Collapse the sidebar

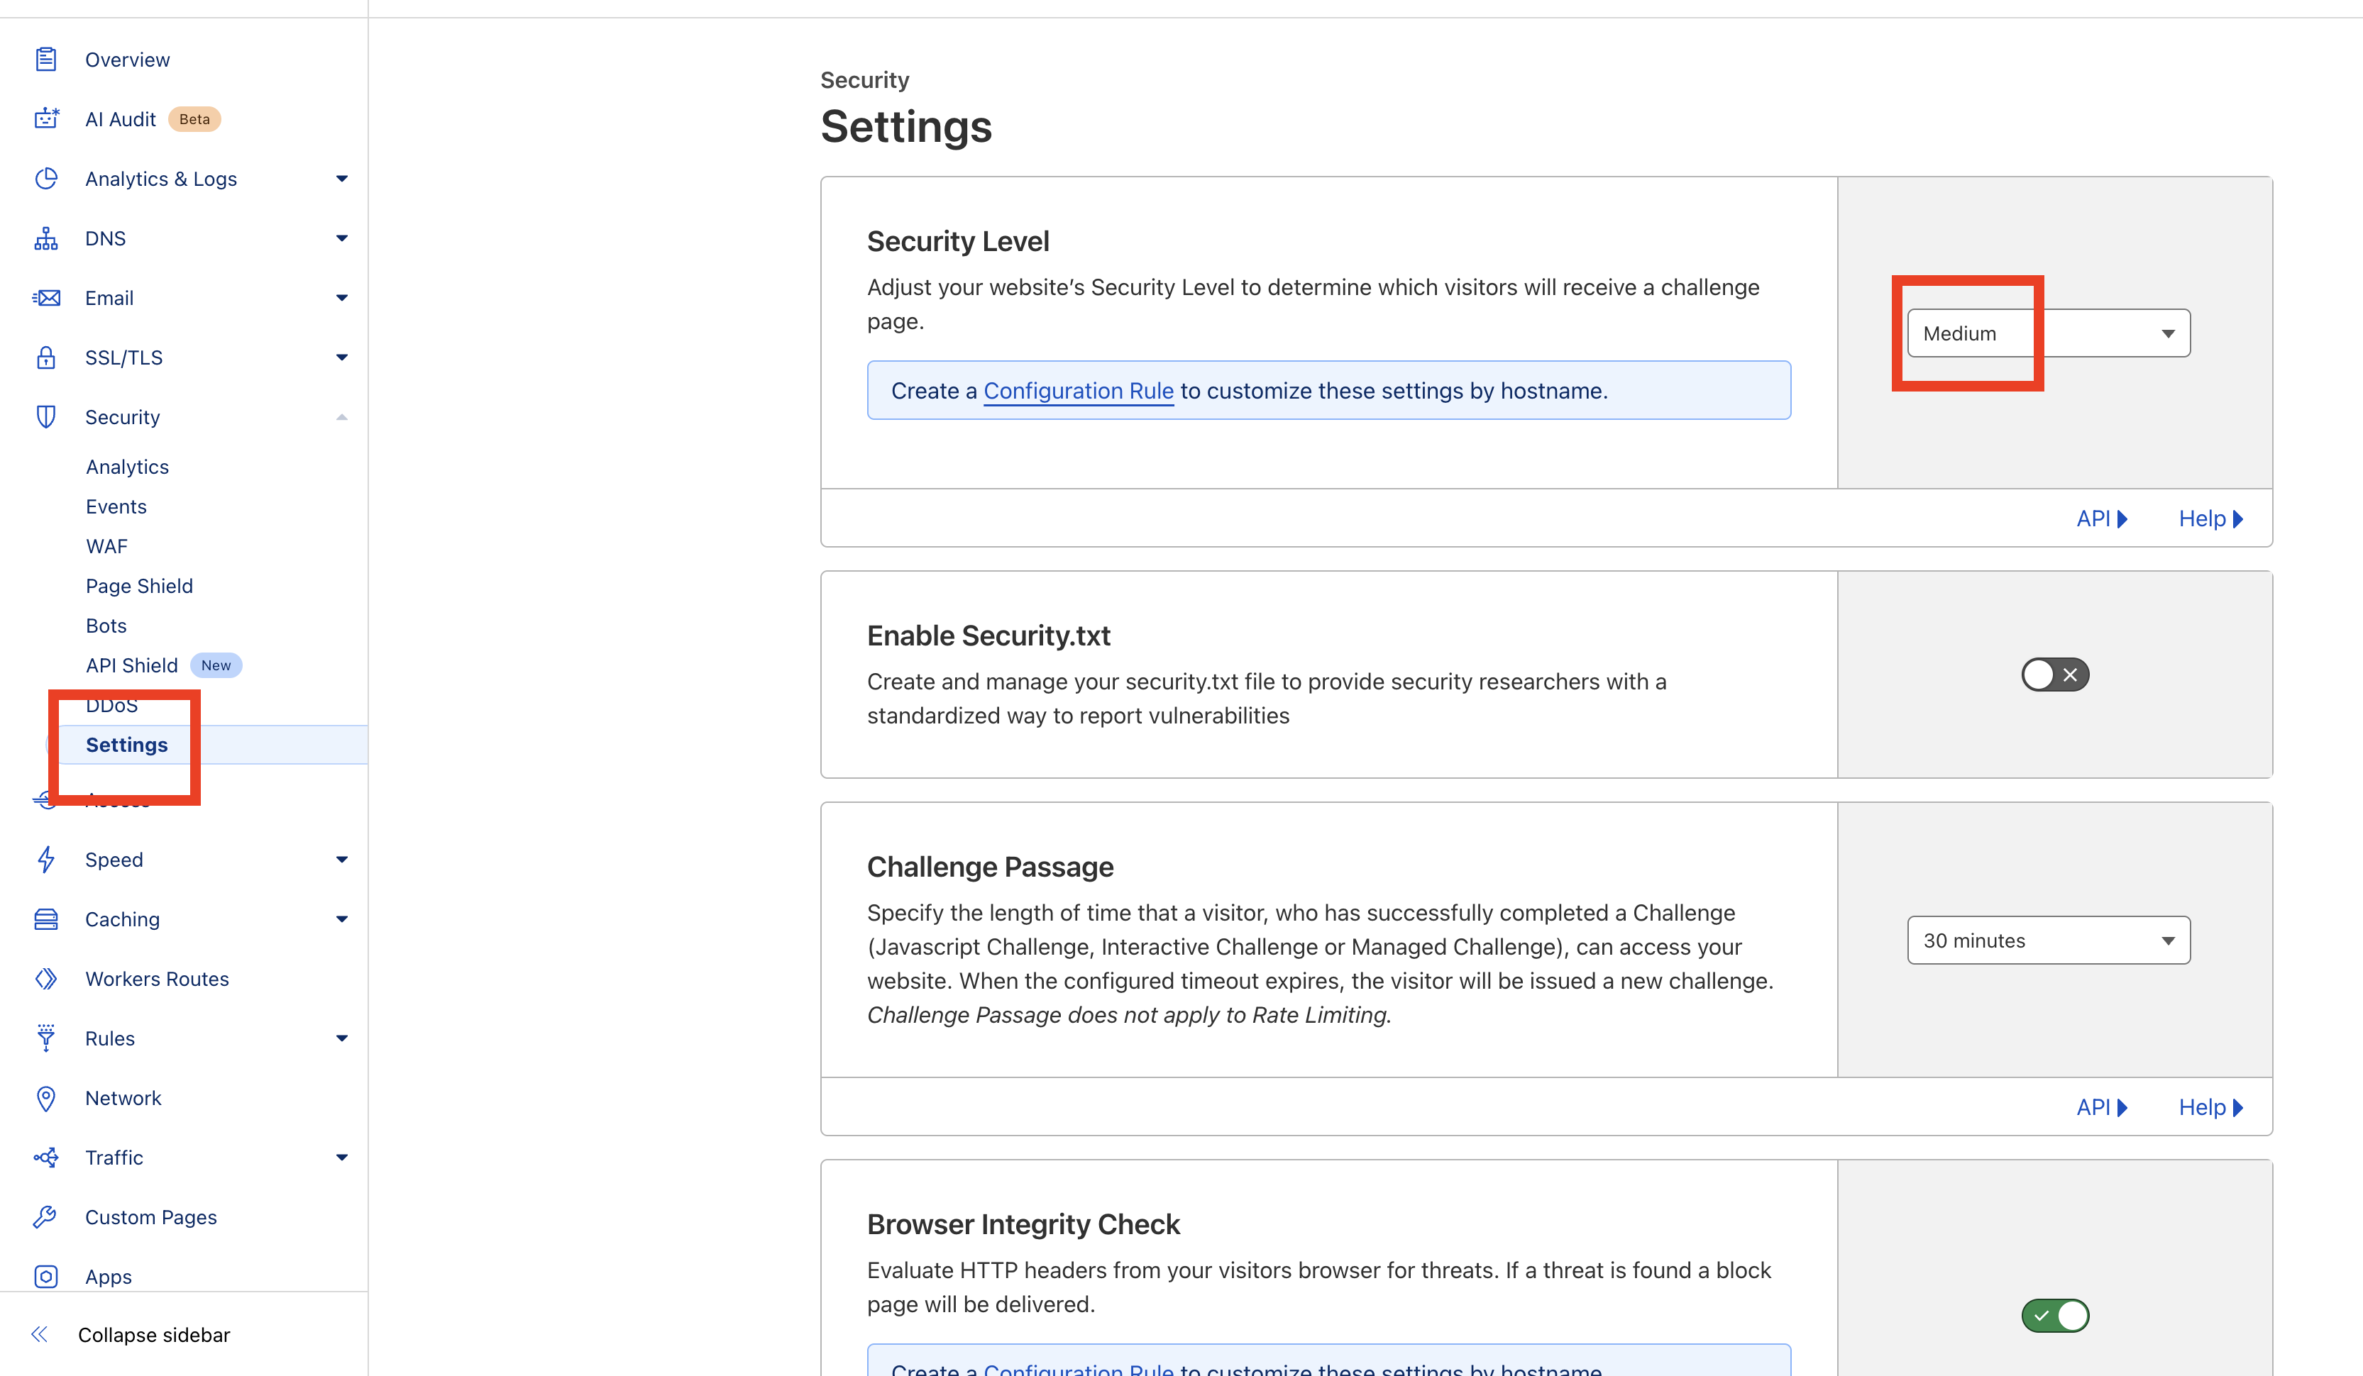pyautogui.click(x=154, y=1334)
